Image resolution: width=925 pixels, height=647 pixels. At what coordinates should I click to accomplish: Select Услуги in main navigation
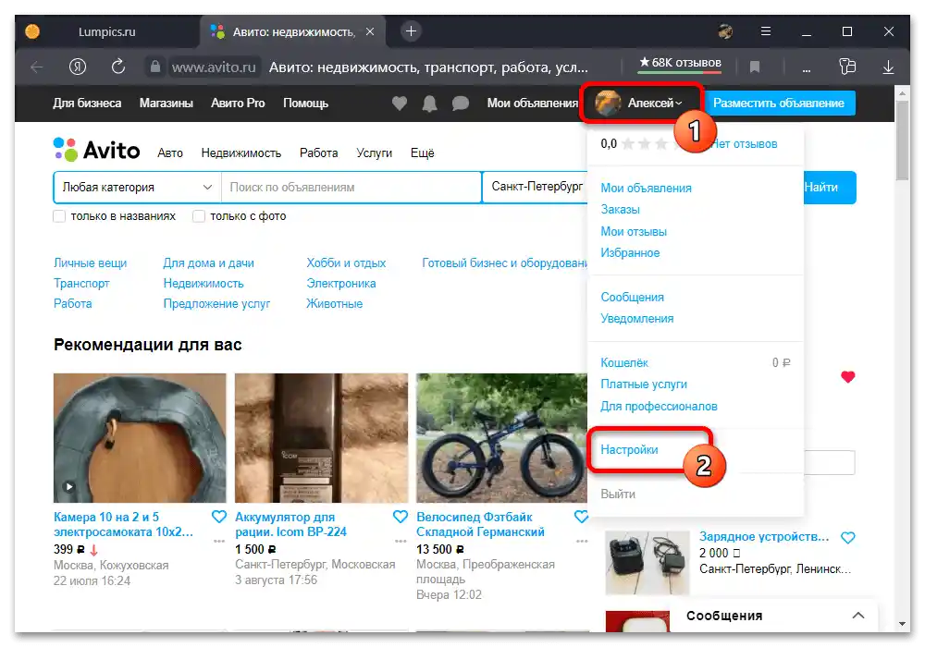[374, 153]
